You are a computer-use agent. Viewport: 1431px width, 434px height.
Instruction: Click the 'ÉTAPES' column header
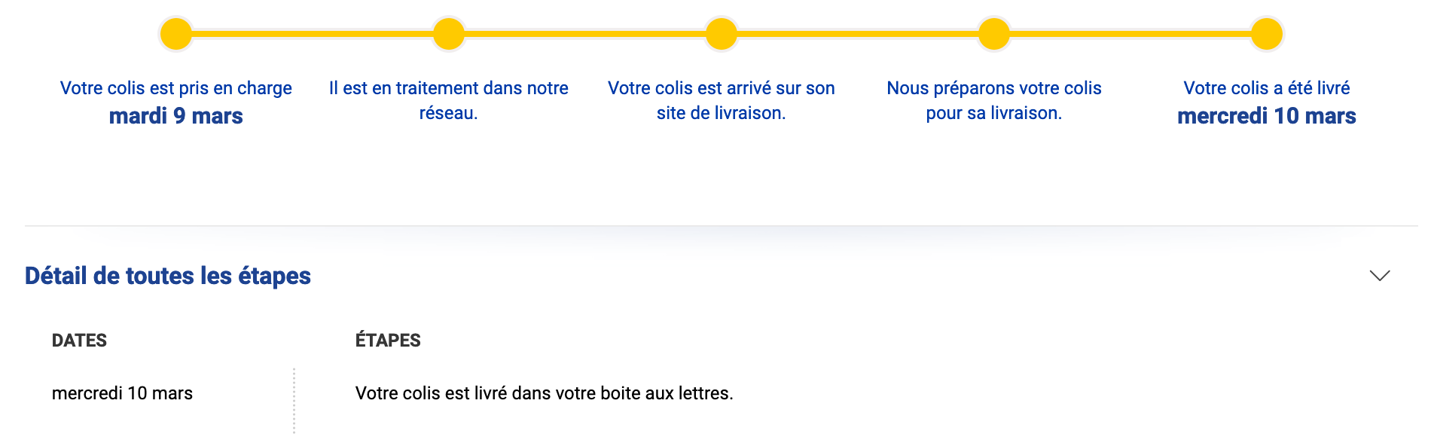click(x=388, y=341)
